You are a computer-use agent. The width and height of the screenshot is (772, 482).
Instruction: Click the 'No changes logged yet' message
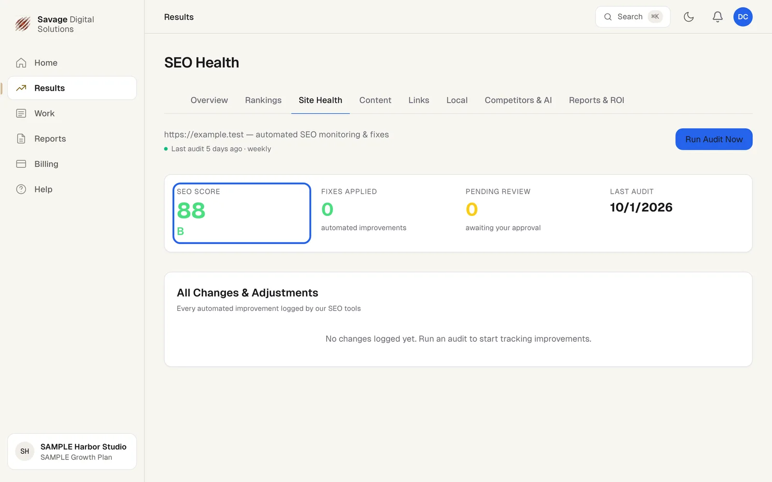458,339
